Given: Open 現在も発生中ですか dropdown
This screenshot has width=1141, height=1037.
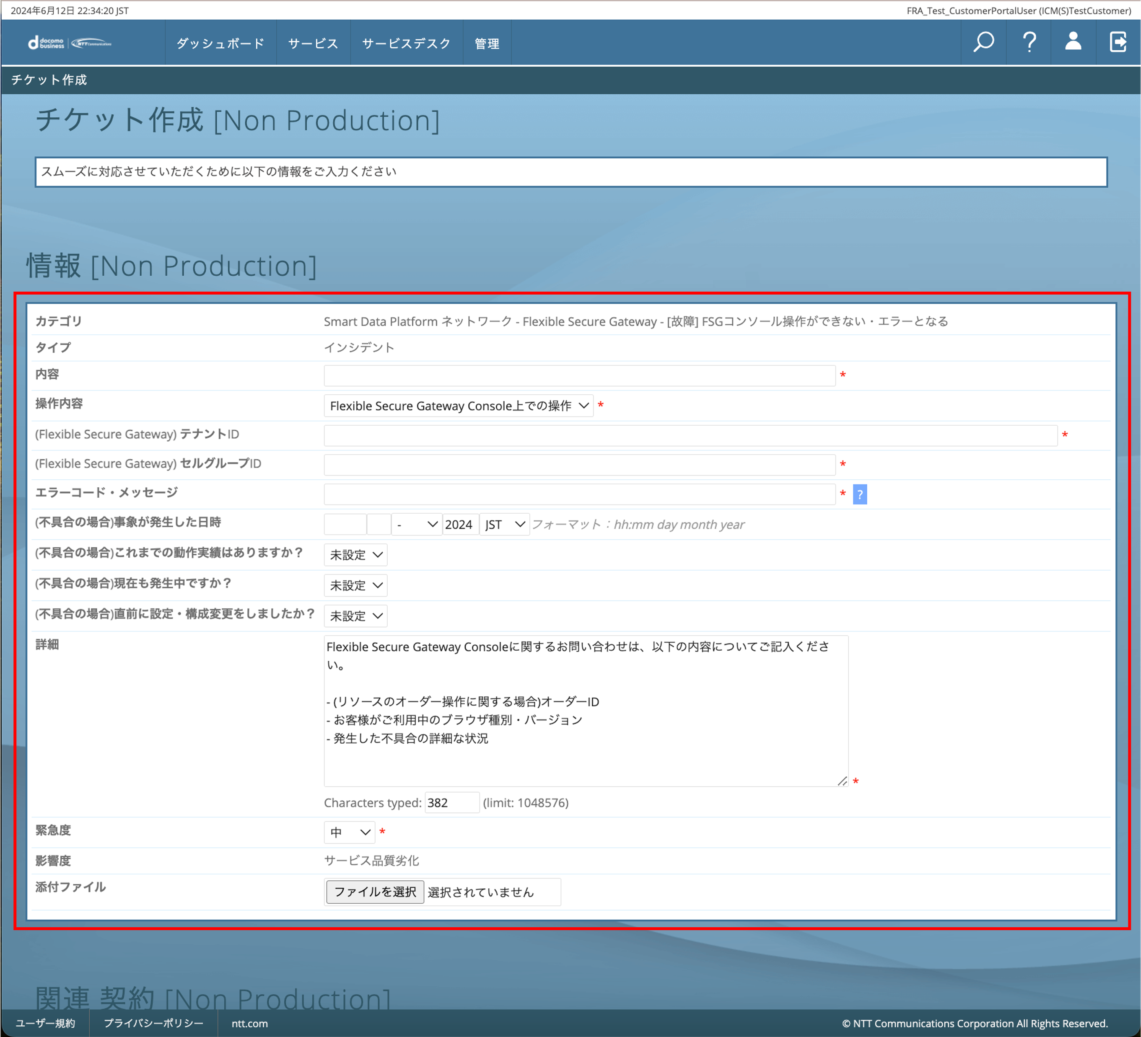Looking at the screenshot, I should coord(355,586).
